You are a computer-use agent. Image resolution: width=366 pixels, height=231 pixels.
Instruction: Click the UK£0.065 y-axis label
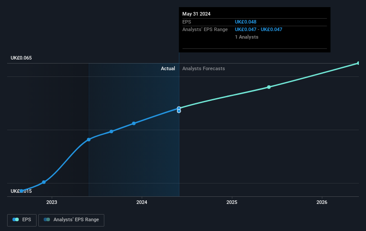tap(21, 58)
